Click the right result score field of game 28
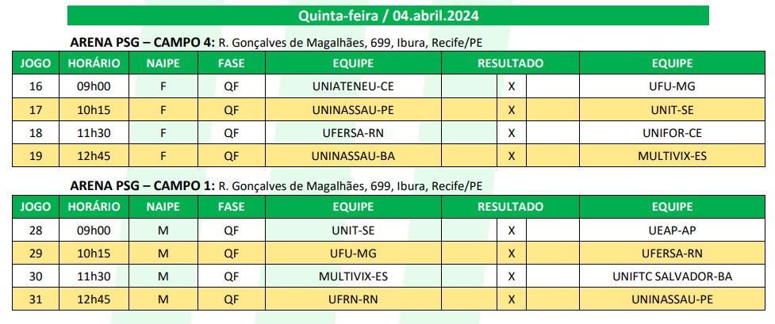This screenshot has width=775, height=324. pyautogui.click(x=552, y=231)
